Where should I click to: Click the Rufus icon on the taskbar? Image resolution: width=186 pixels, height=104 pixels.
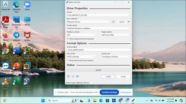tap(133, 101)
